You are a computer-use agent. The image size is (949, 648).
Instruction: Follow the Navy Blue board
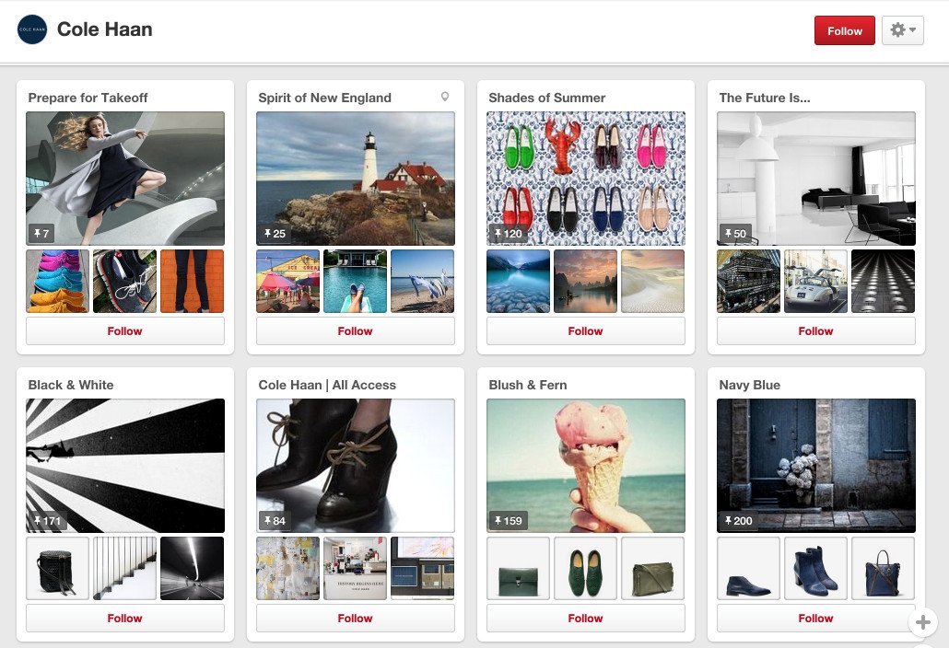coord(815,618)
